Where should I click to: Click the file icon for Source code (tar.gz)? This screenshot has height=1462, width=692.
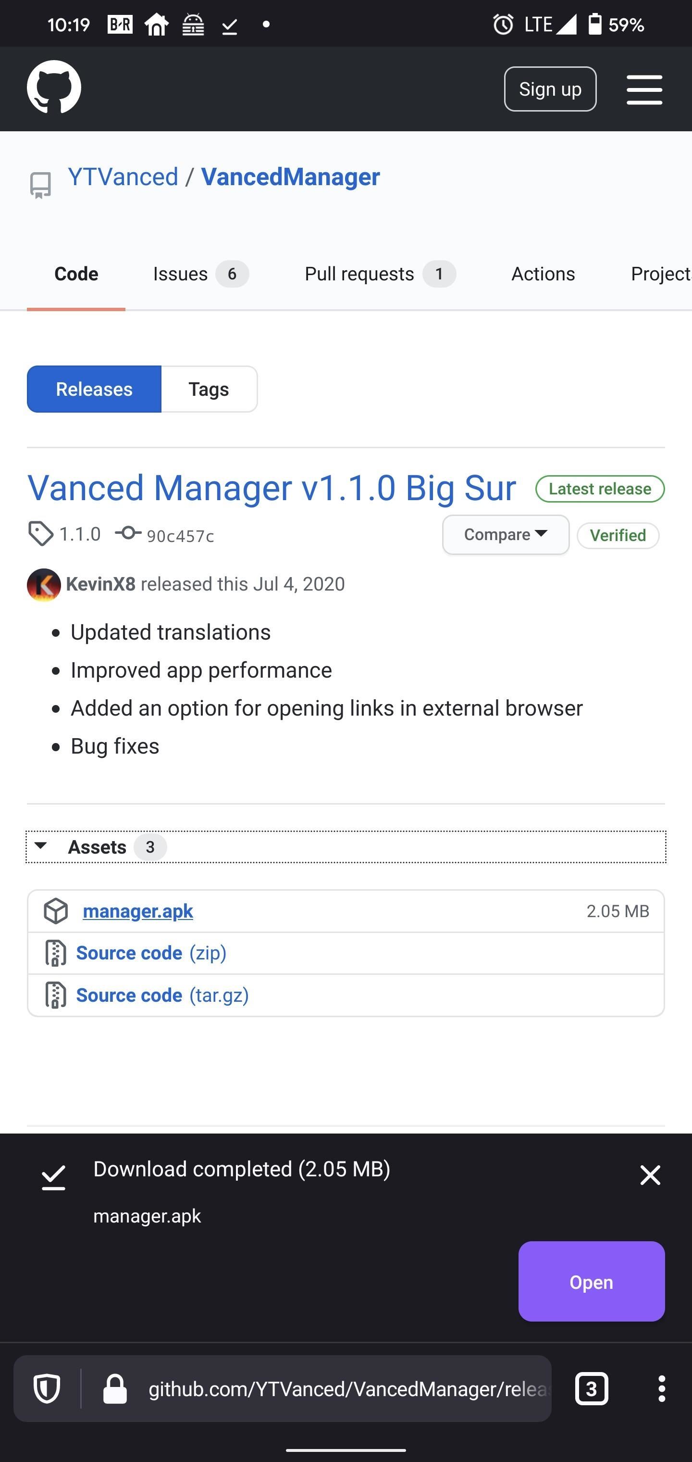[x=56, y=996]
